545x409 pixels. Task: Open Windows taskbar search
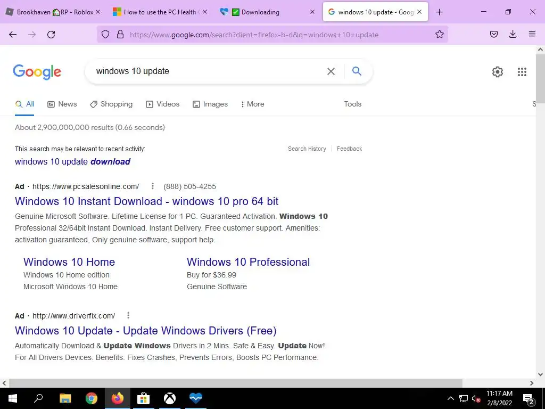pos(38,398)
